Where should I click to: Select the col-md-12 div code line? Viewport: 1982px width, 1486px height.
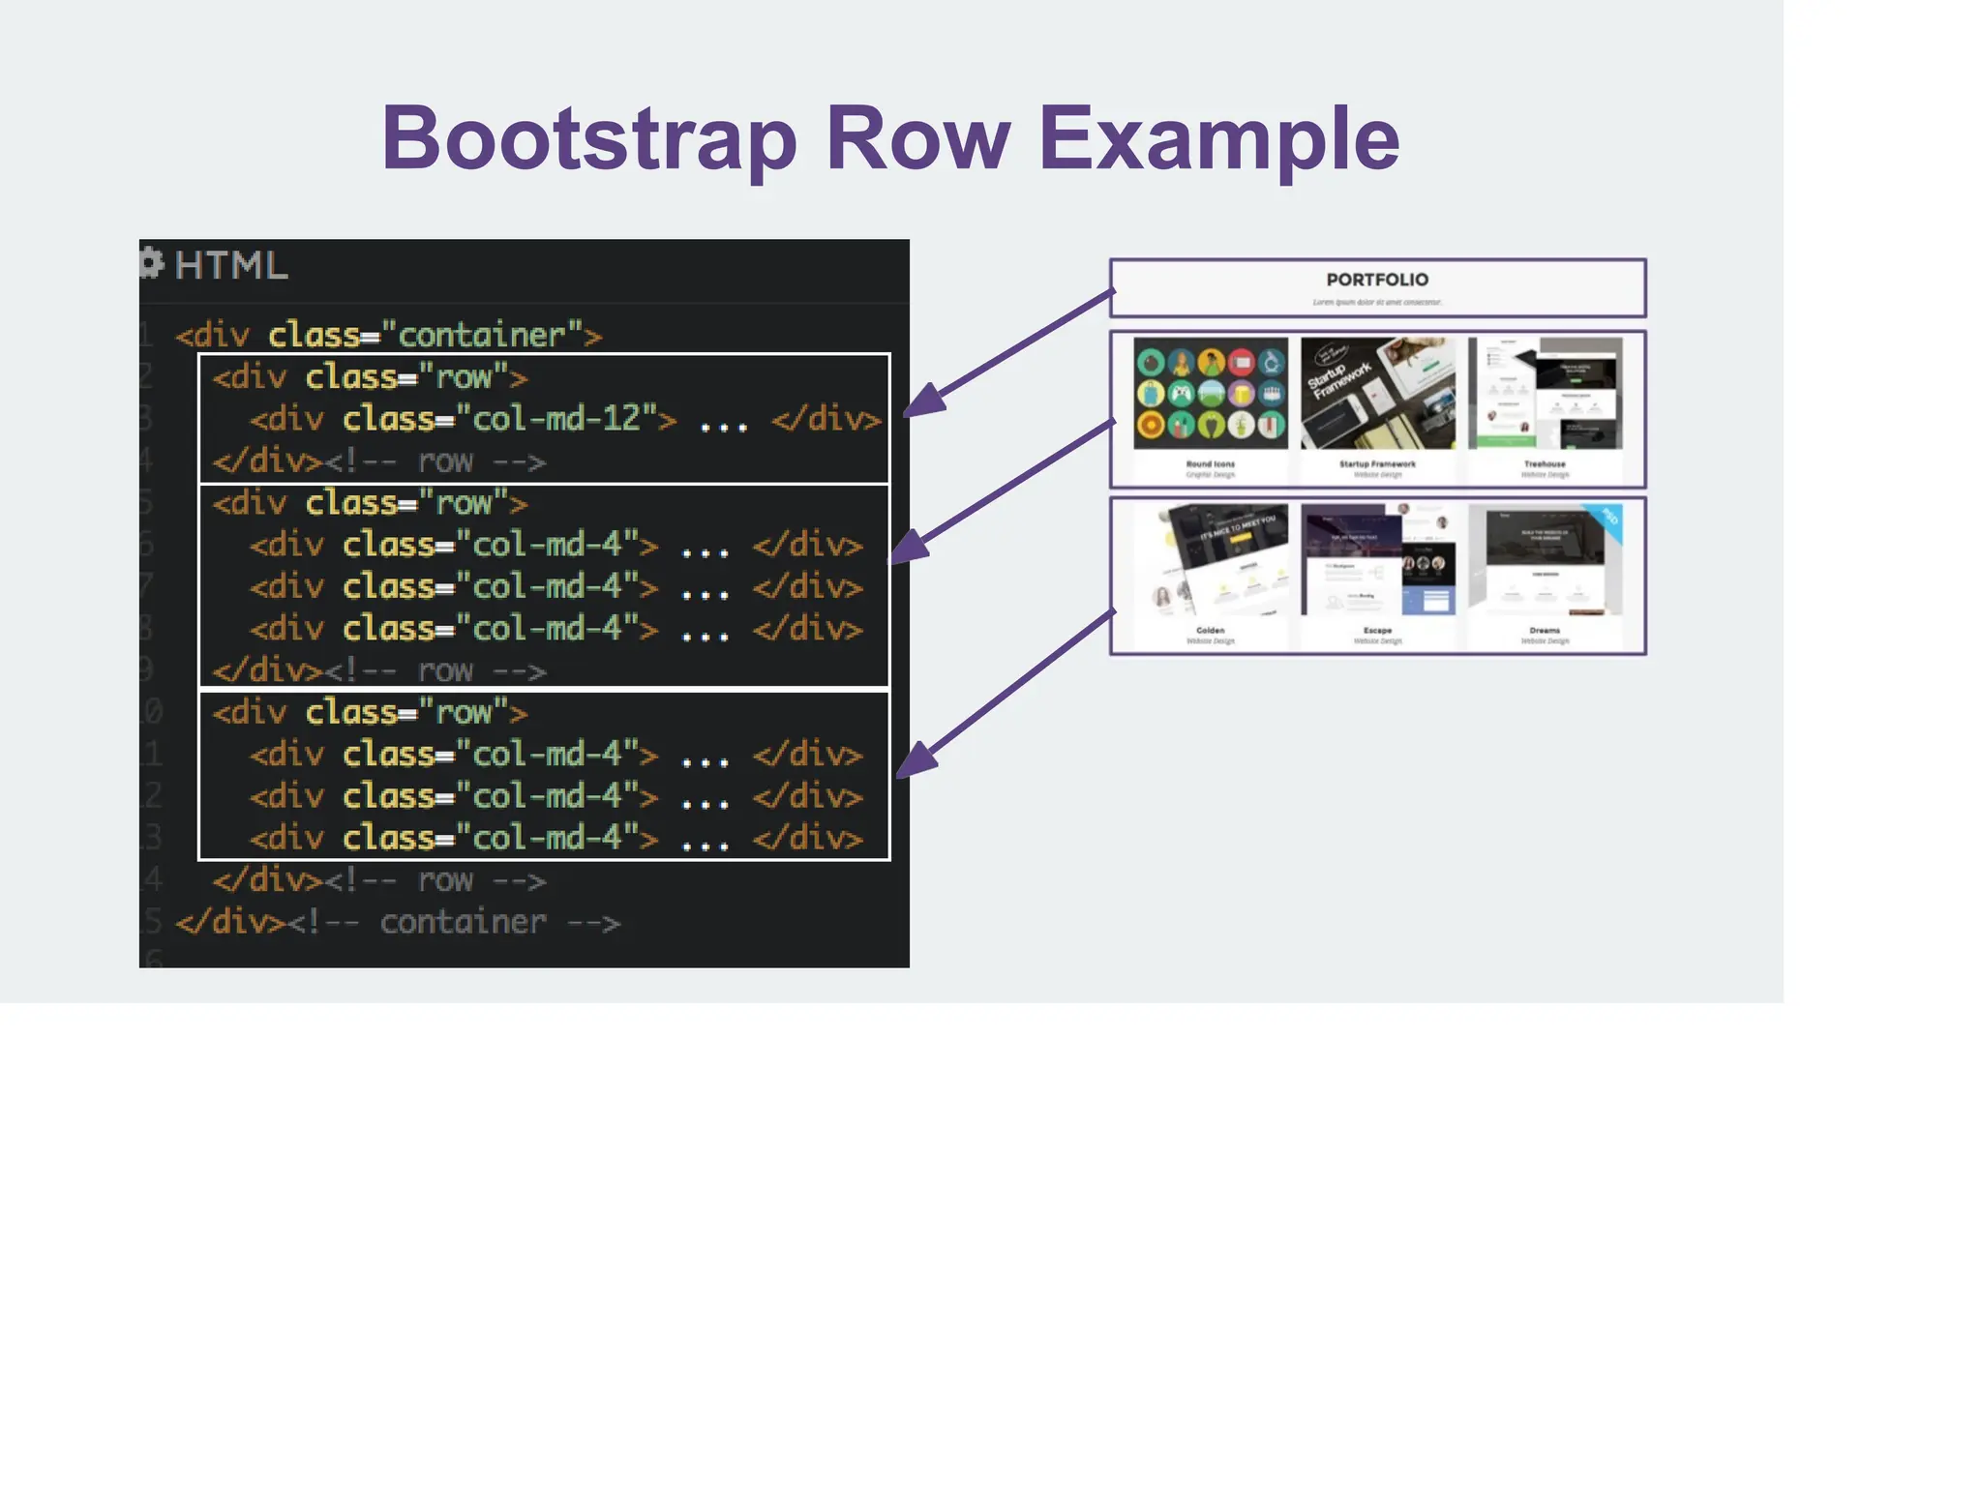point(565,419)
